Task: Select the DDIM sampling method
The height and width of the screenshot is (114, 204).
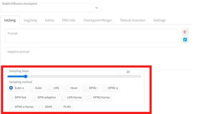Action: pos(46,107)
